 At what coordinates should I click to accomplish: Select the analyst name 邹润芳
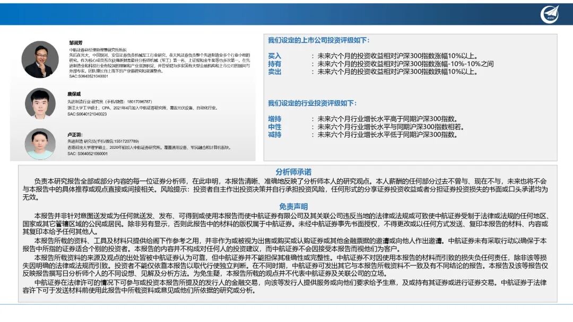[x=76, y=43]
